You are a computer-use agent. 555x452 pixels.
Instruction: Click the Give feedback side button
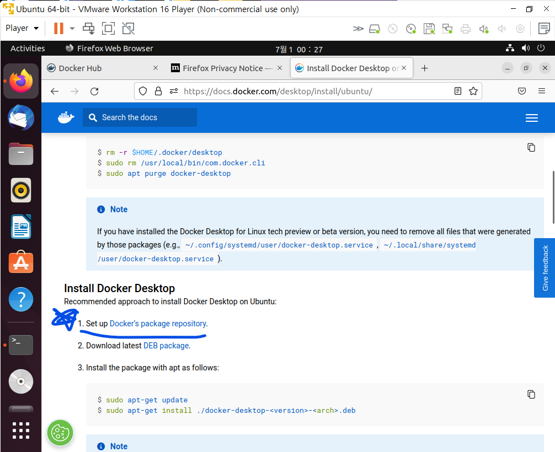tap(545, 268)
